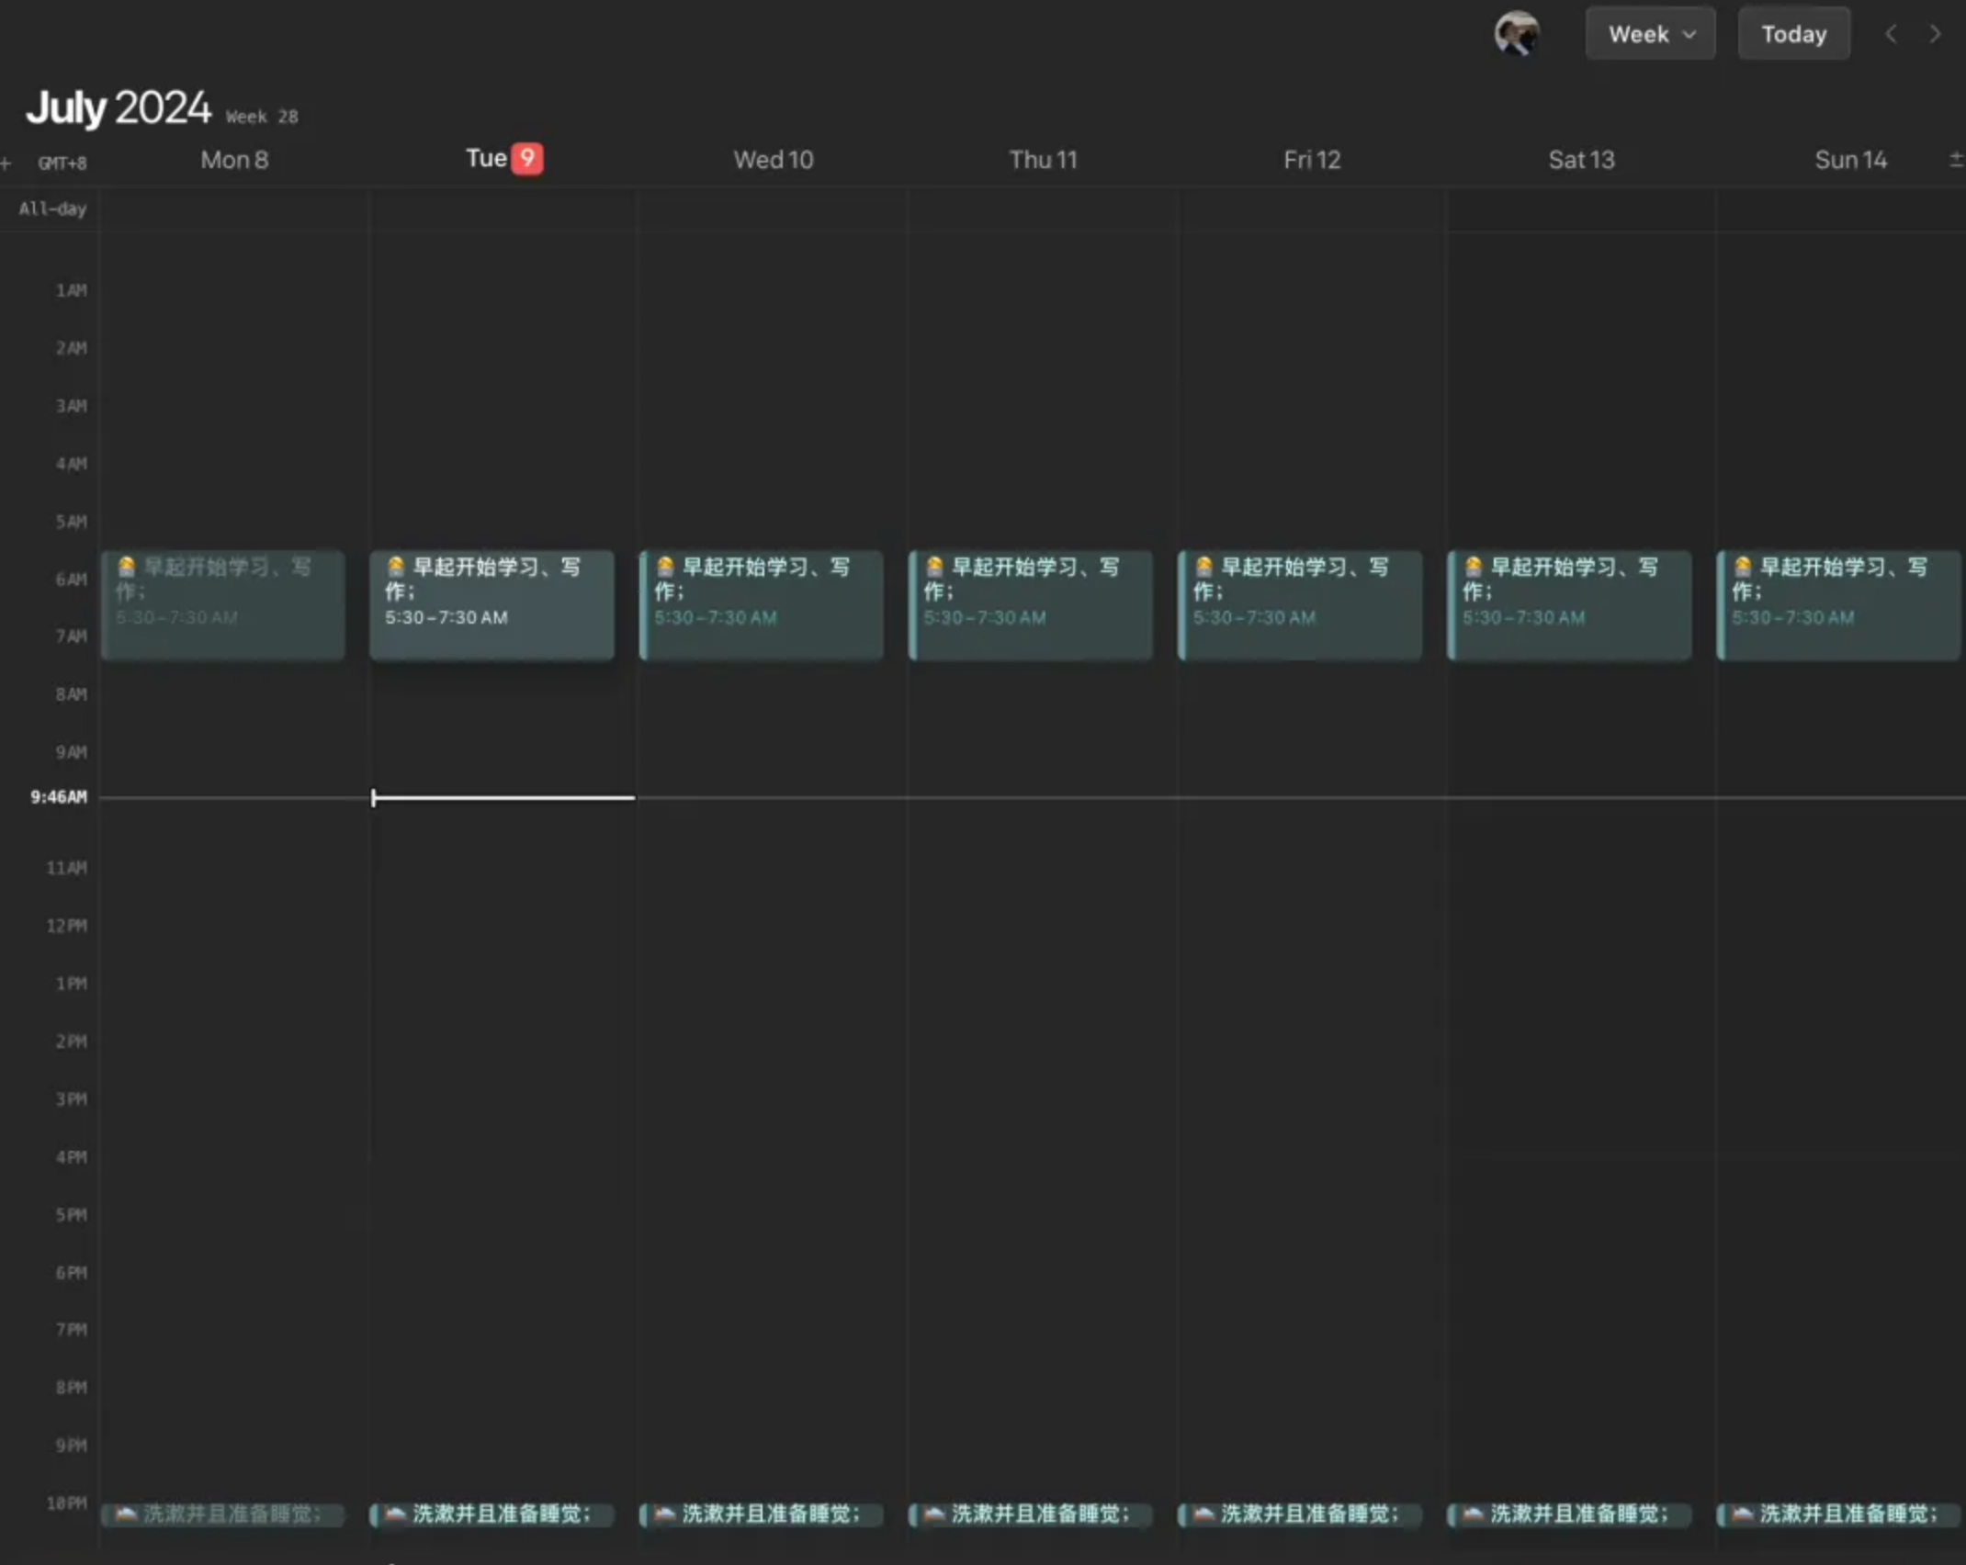Click the July 2024 month title
This screenshot has height=1565, width=1966.
tap(119, 107)
